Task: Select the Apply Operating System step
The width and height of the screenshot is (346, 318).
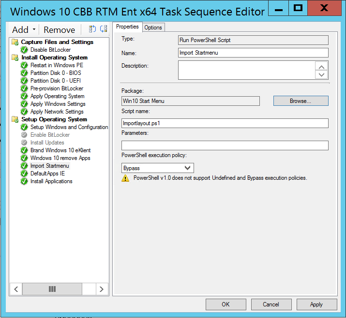Action: coord(58,96)
